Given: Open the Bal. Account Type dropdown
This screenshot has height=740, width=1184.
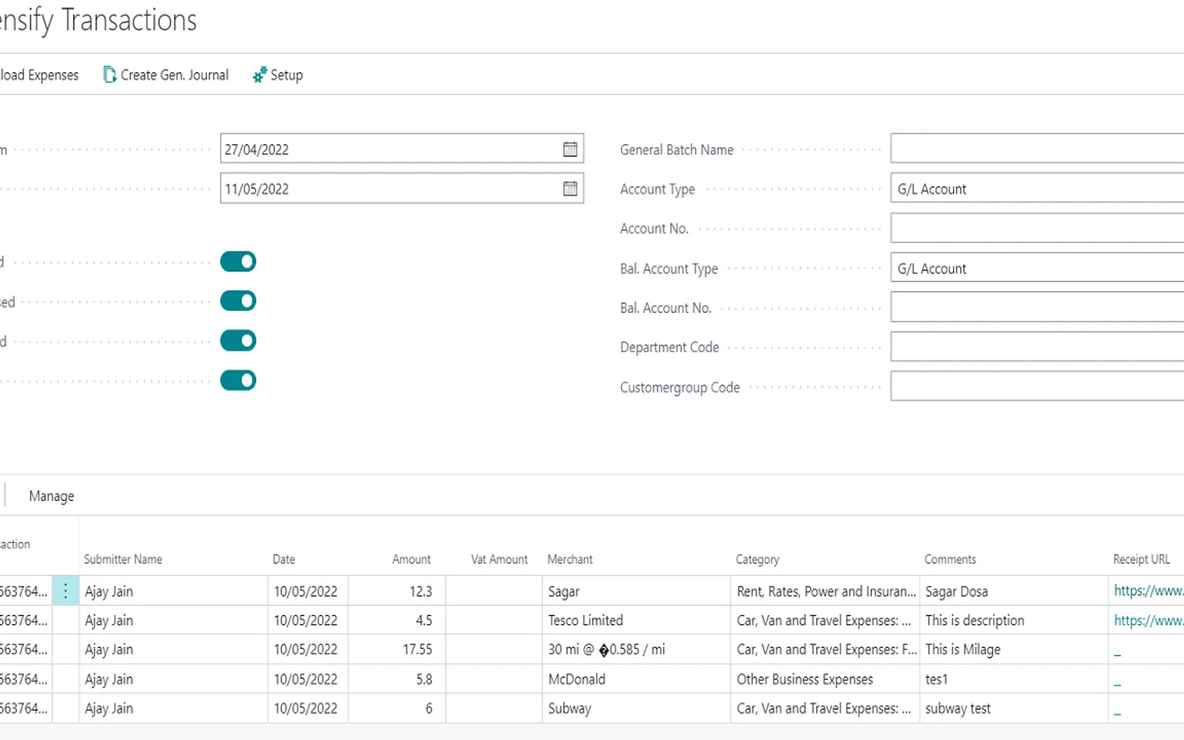Looking at the screenshot, I should pos(1037,268).
